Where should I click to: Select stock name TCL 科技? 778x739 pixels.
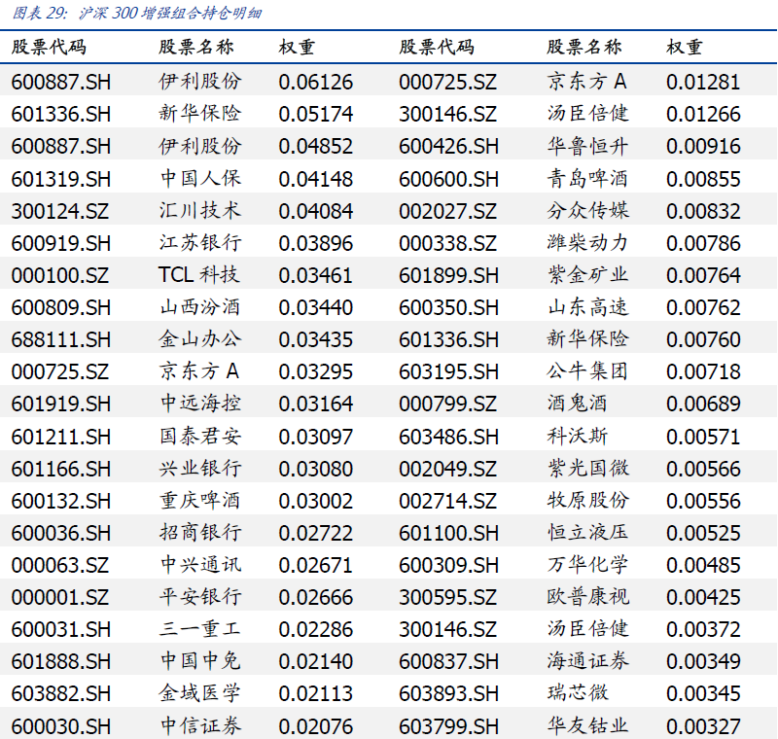[x=199, y=274]
